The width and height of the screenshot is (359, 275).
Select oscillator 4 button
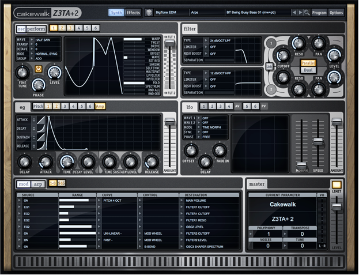[x=79, y=28]
